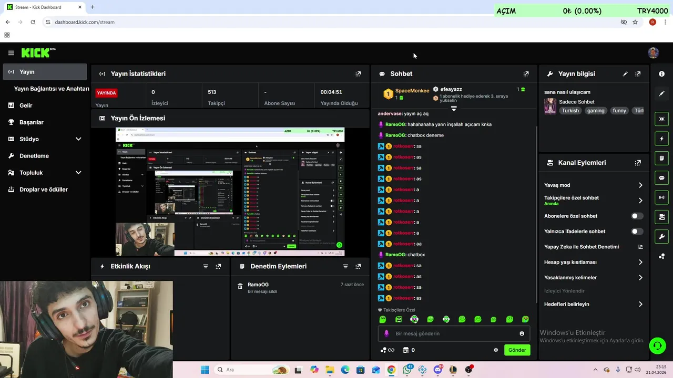Open chat settings gear next to Gönder
This screenshot has height=378, width=673.
[496, 350]
